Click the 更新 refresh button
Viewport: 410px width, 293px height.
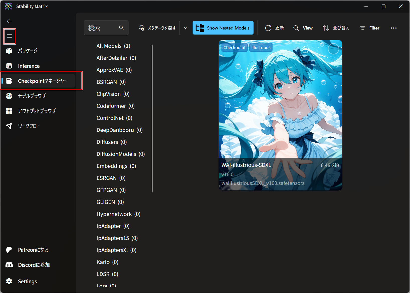coord(275,28)
